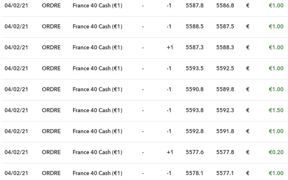Click the closing level 5588.3
The height and width of the screenshot is (180, 288).
click(x=225, y=47)
